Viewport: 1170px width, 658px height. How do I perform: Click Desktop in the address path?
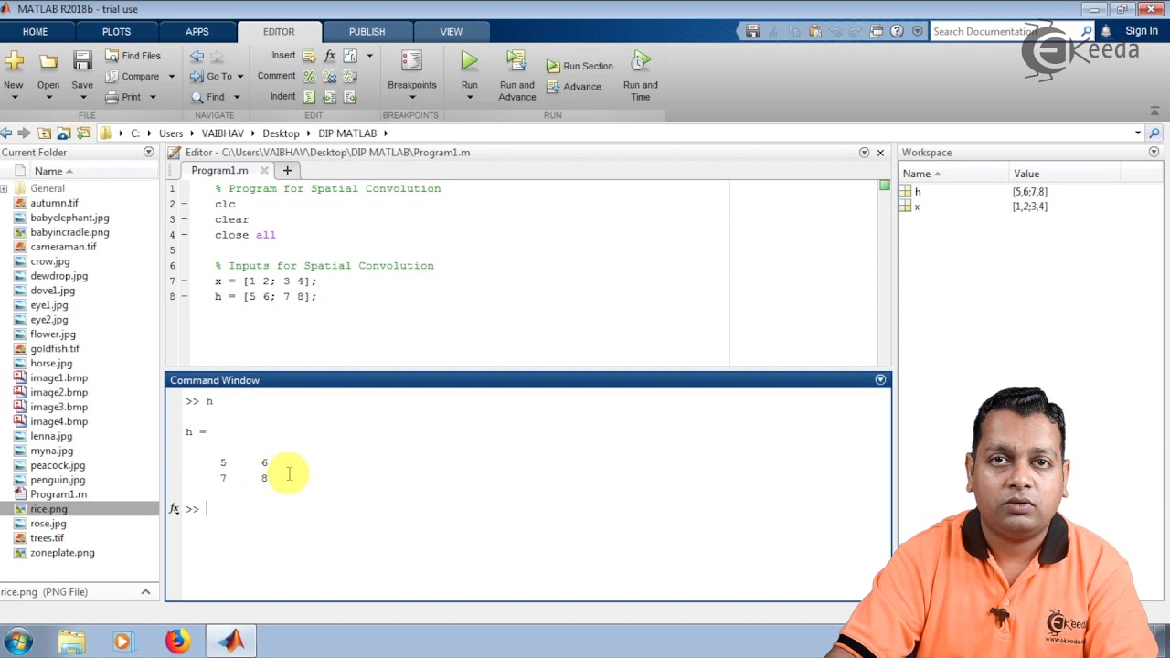[281, 133]
